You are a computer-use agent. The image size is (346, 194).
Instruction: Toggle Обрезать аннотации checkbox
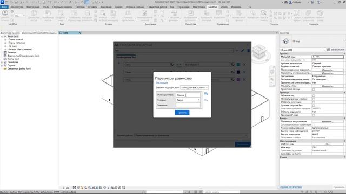(x=314, y=102)
